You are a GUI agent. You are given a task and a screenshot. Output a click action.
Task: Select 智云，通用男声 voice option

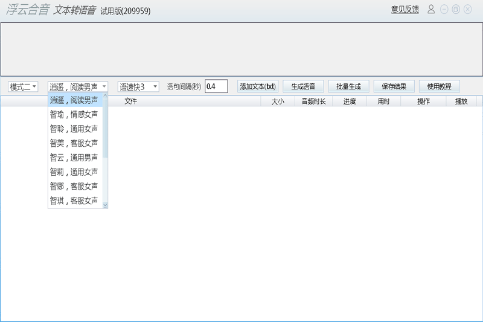click(75, 158)
